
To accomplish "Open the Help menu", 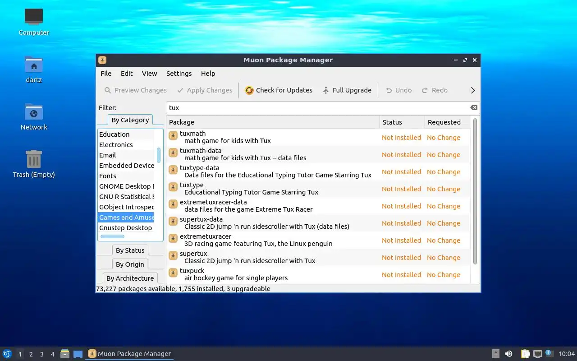I will pos(208,74).
